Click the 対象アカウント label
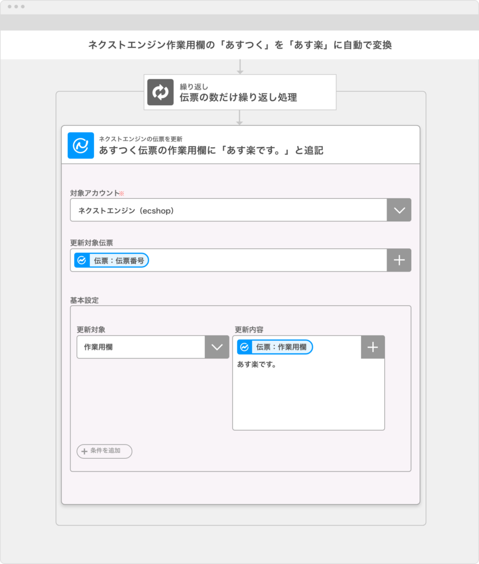The width and height of the screenshot is (479, 564). point(95,193)
